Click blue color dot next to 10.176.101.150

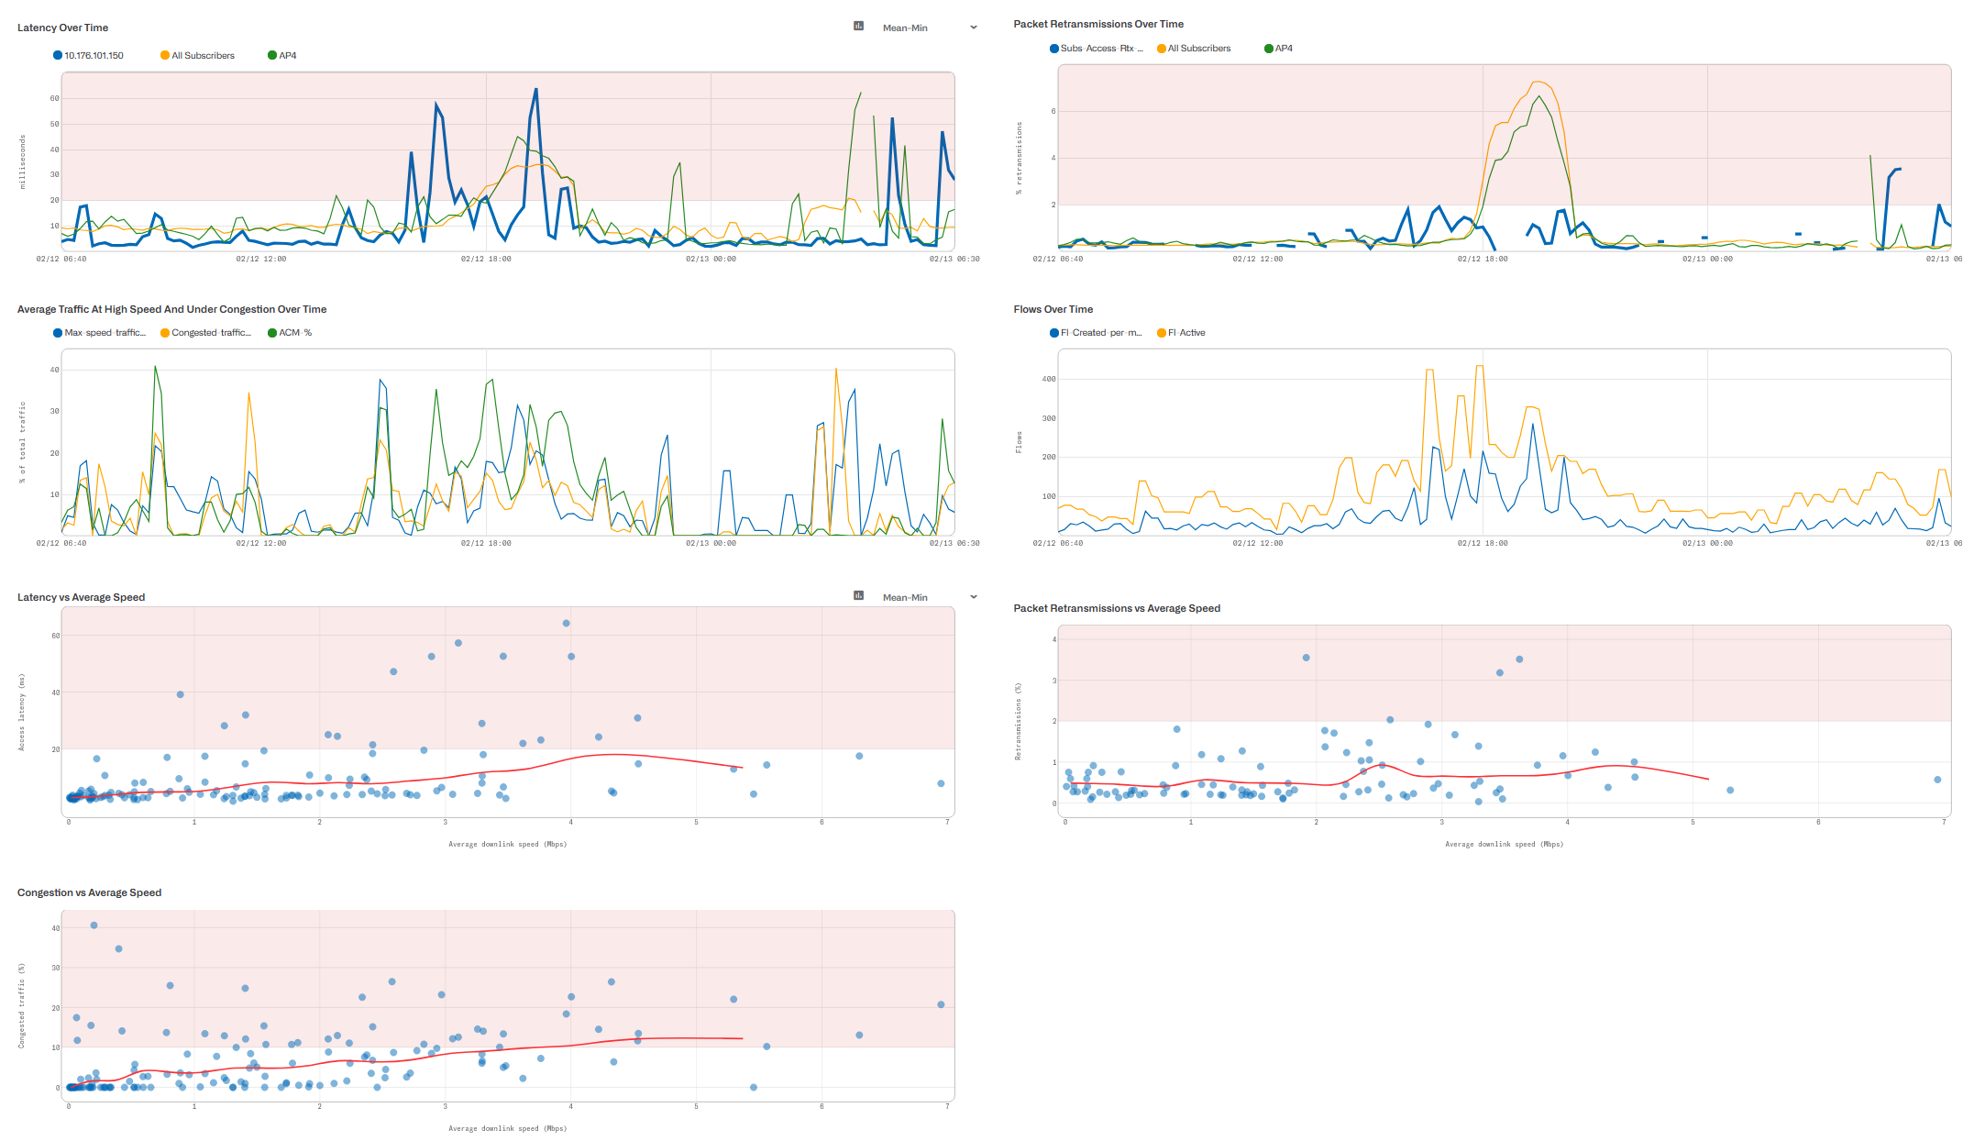coord(58,56)
